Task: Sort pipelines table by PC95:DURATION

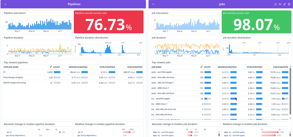Action: point(107,67)
